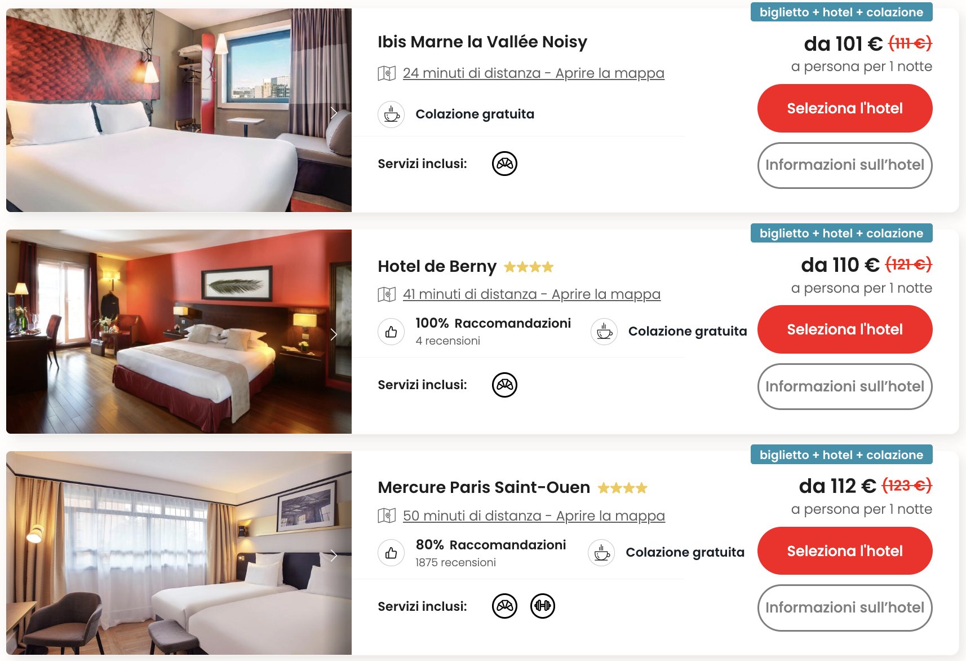Screen dimensions: 966x661
Task: Show next photo of Ibis Marne room
Action: point(334,112)
